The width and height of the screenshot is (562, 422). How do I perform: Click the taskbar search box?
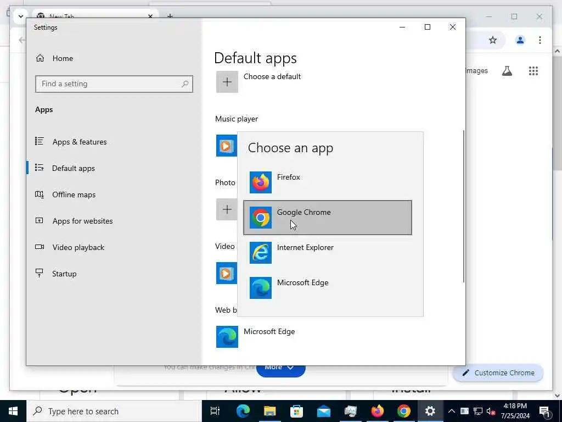114,411
